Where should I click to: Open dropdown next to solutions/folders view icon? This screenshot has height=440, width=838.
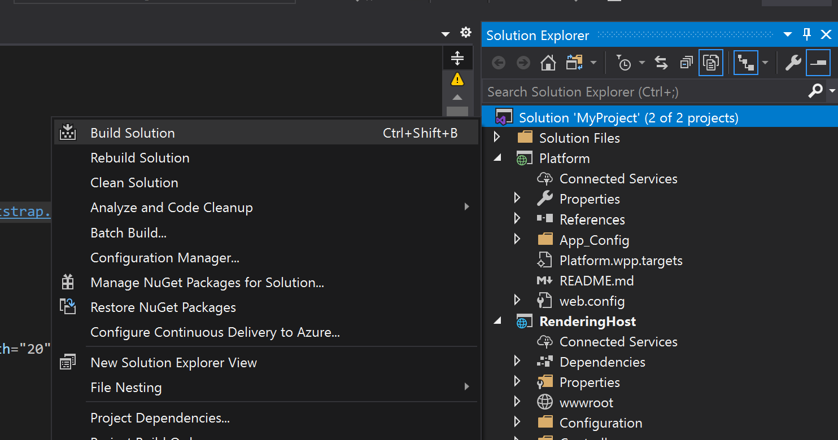593,63
